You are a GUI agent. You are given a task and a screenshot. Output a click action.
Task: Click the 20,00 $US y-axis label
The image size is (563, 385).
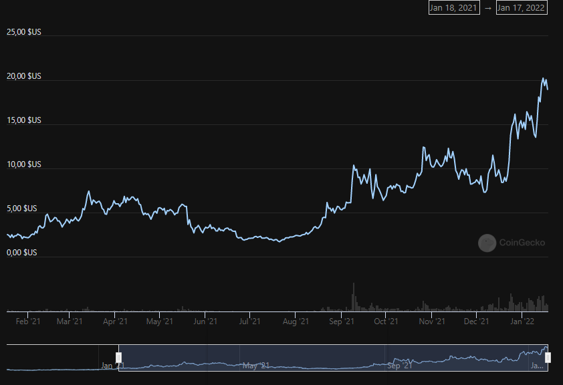24,76
